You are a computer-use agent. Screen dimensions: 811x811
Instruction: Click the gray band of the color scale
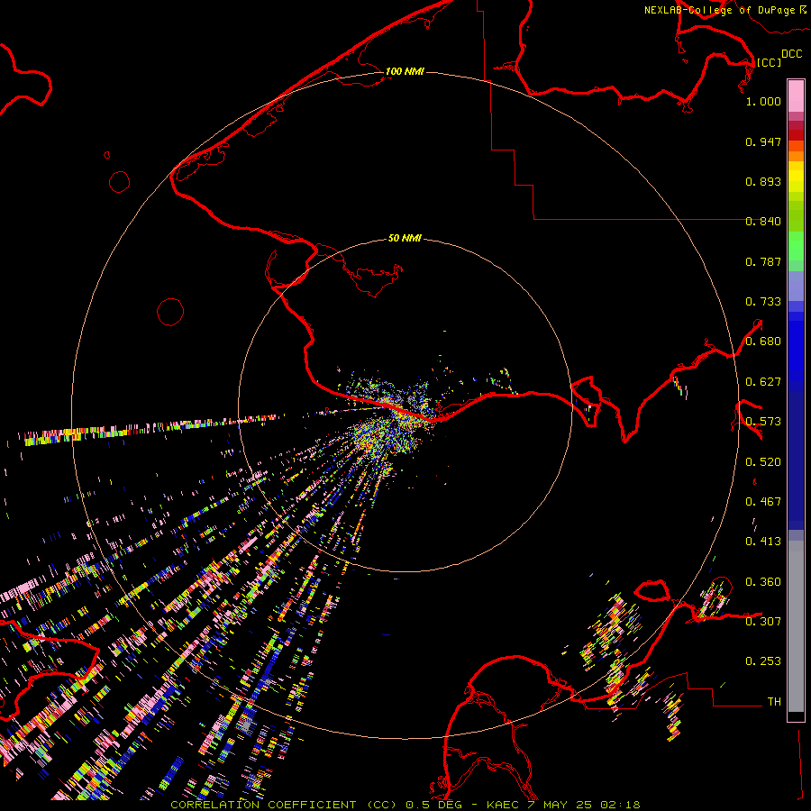(x=796, y=626)
